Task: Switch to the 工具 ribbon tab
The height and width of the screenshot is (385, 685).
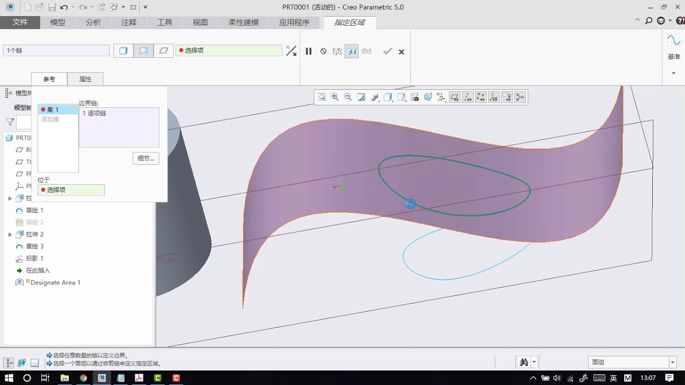Action: coord(165,22)
